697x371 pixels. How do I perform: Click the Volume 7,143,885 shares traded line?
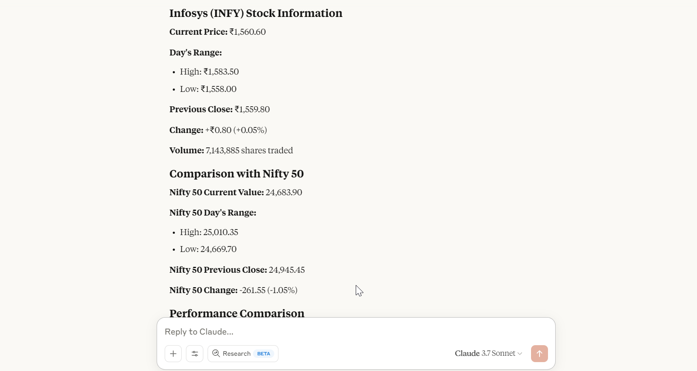(231, 150)
